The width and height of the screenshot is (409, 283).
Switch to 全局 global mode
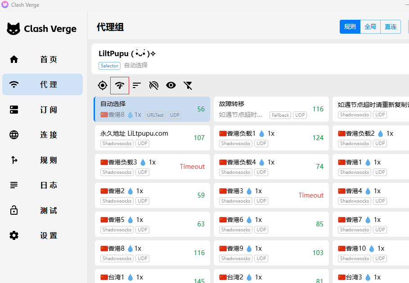pos(370,27)
